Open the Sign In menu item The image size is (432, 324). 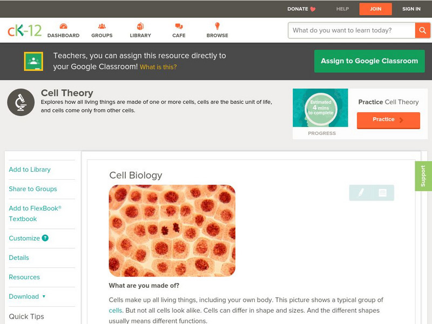pyautogui.click(x=411, y=9)
